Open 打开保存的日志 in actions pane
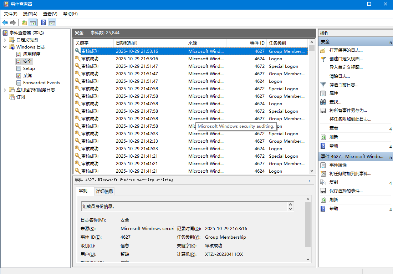Viewport: 393px width, 274px height. (x=346, y=50)
